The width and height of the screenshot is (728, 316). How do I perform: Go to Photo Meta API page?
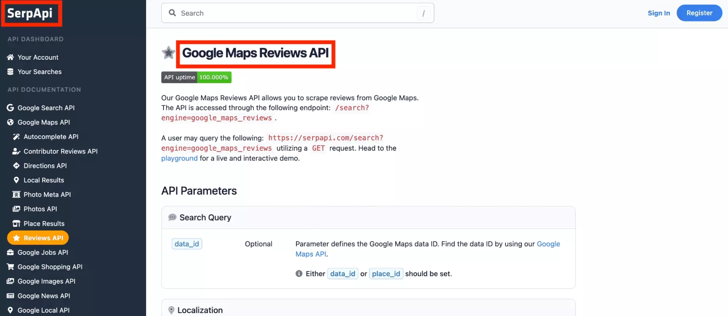click(47, 194)
